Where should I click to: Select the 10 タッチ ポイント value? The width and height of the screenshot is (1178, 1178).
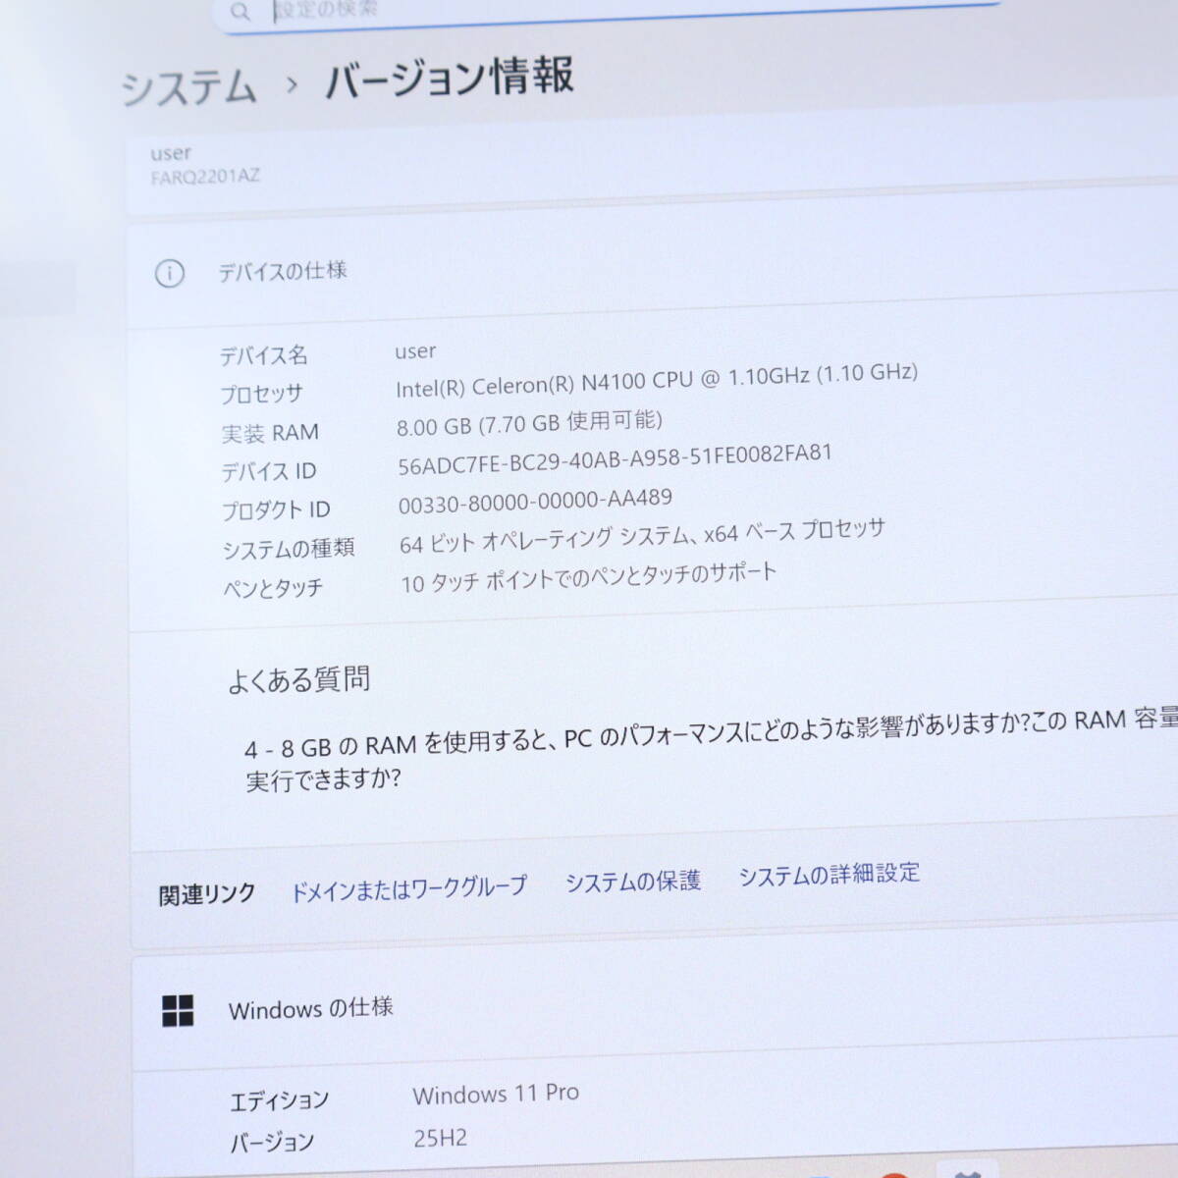[588, 578]
